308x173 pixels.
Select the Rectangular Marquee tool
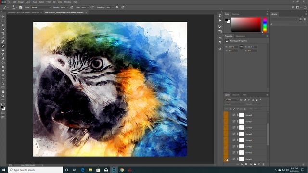point(3,21)
